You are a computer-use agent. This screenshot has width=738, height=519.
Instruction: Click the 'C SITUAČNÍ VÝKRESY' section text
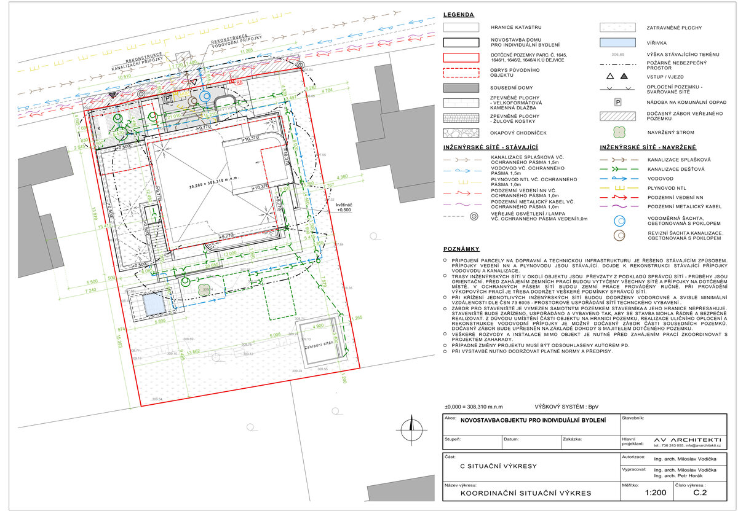pos(499,466)
